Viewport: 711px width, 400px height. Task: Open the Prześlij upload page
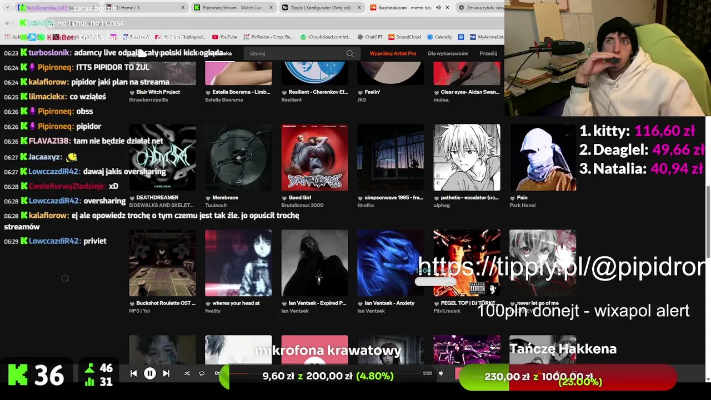coord(488,53)
